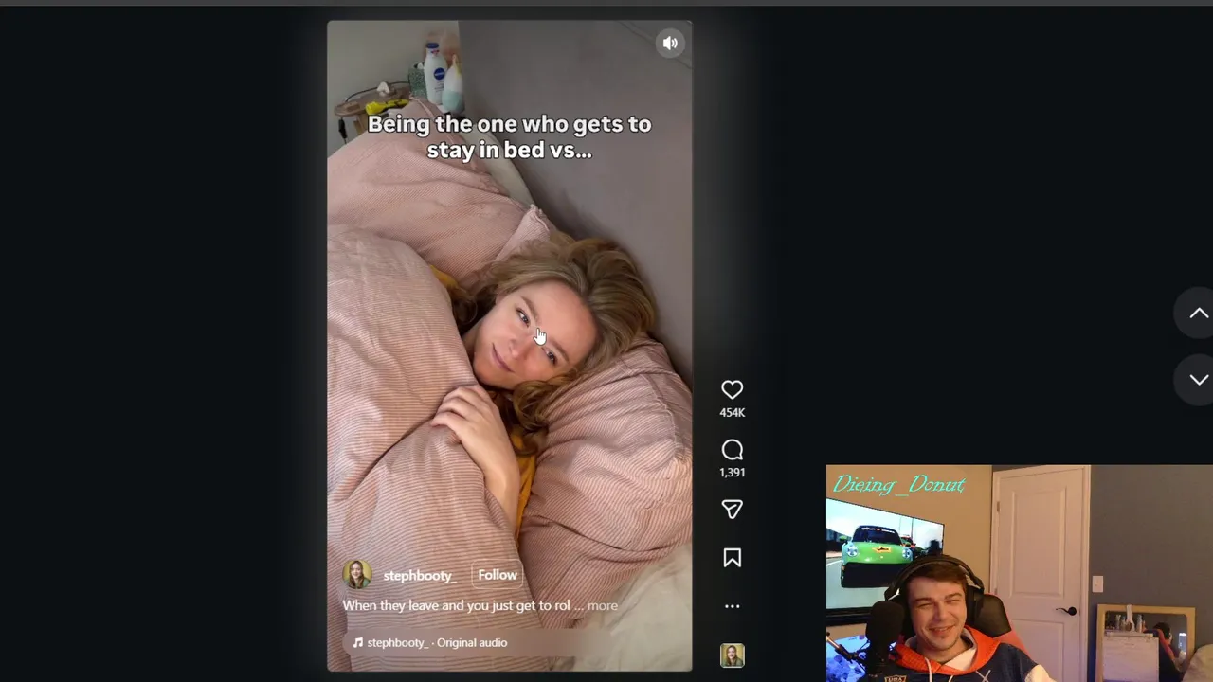
Task: Open the three-dot more options menu
Action: 732,606
